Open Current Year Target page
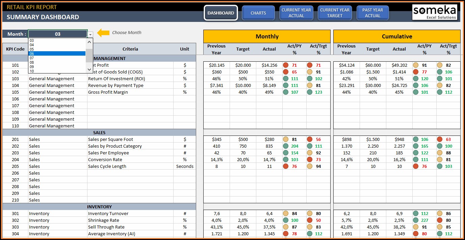465x240 pixels. [x=335, y=13]
